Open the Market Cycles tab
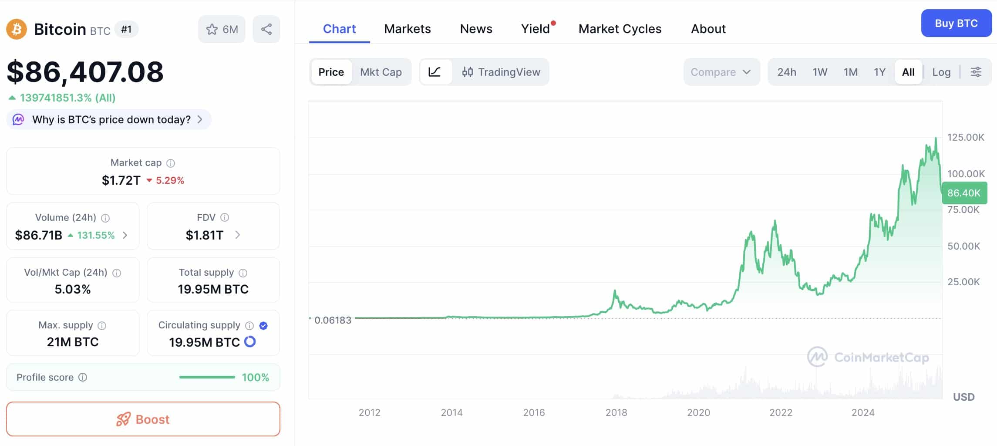 [620, 29]
